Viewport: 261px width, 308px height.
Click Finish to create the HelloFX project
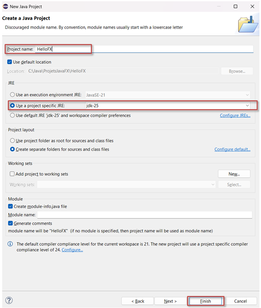coord(205,301)
